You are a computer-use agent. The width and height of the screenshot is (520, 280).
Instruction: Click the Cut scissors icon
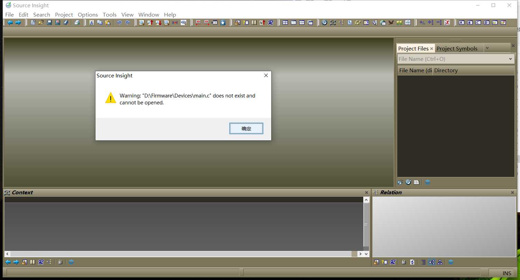[91, 22]
